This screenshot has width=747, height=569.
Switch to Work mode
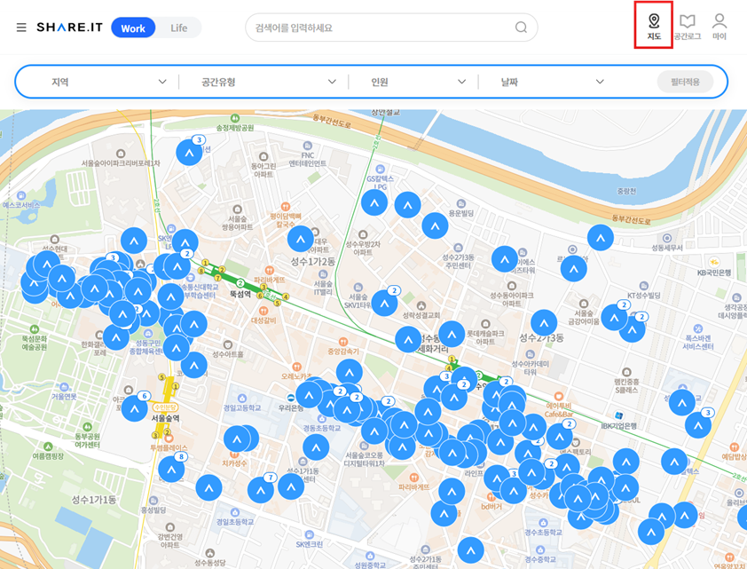133,28
